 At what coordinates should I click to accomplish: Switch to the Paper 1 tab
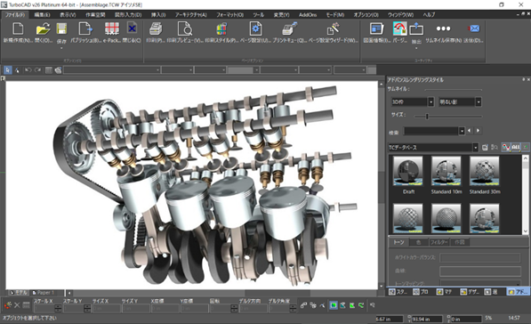click(44, 293)
